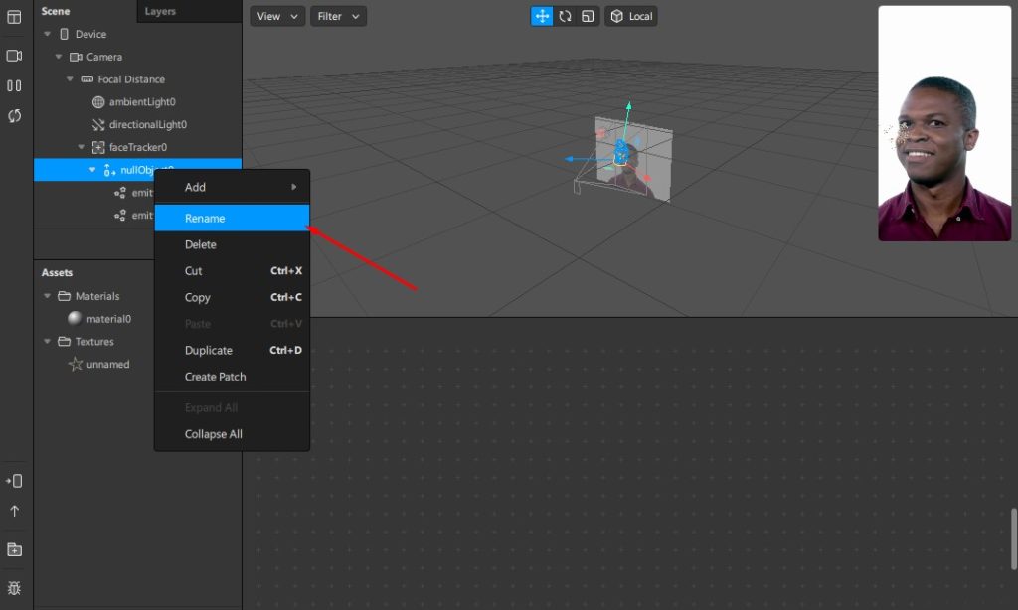Image resolution: width=1018 pixels, height=610 pixels.
Task: Select material0 in Assets panel
Action: (107, 319)
